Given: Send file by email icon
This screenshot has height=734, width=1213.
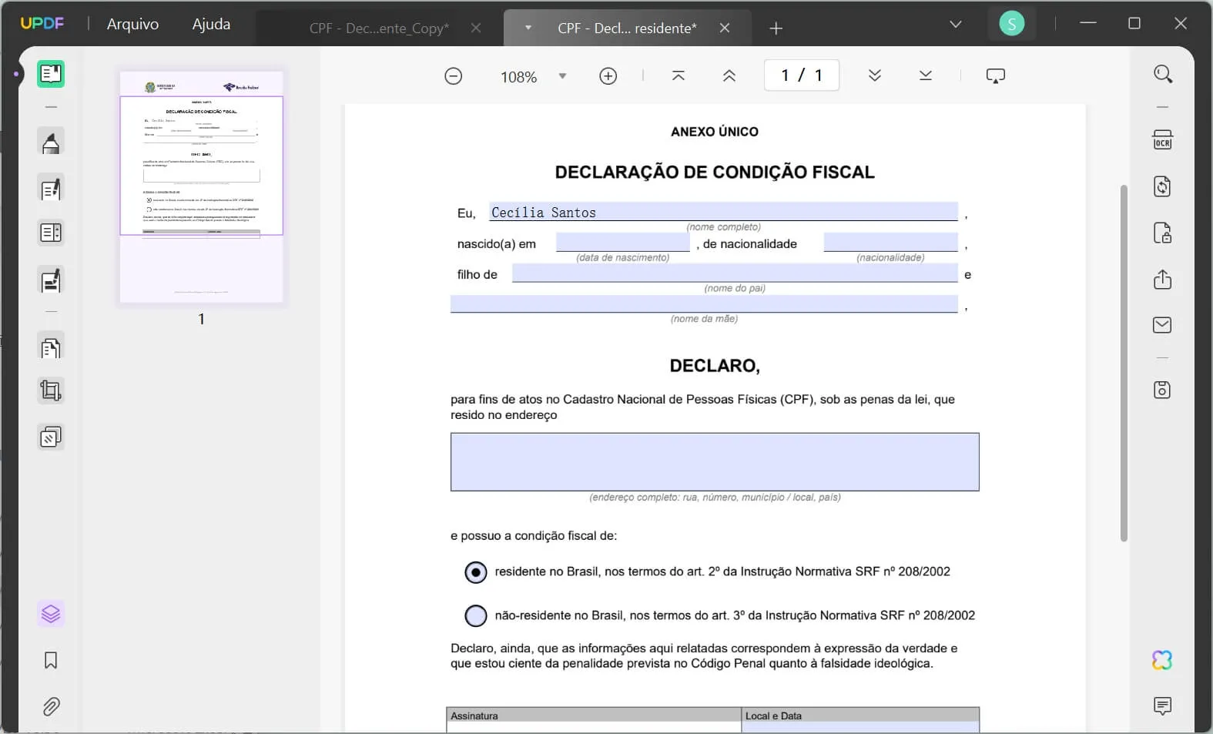Looking at the screenshot, I should click(x=1163, y=325).
